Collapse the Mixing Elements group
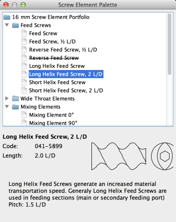The height and width of the screenshot is (222, 176). (7, 107)
